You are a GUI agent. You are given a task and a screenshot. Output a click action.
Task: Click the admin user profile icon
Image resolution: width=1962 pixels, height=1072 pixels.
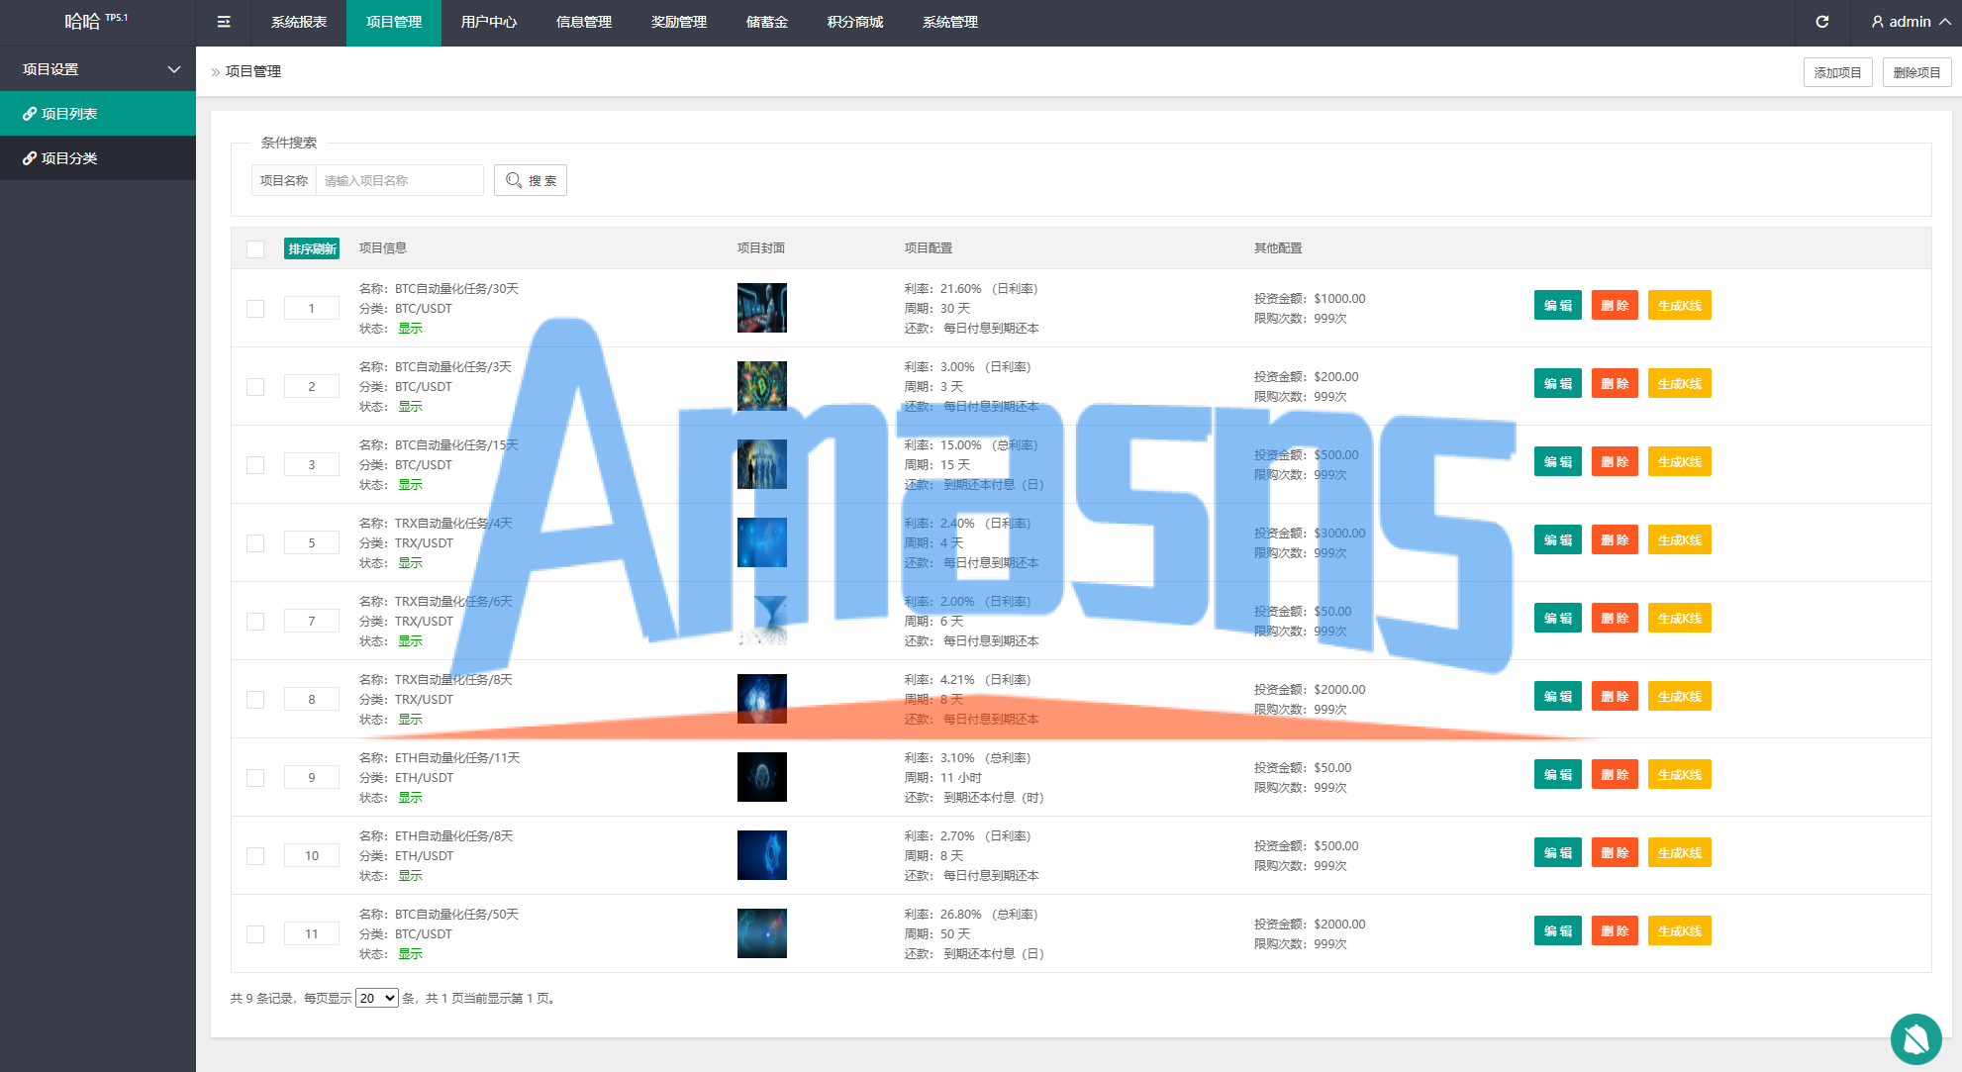click(x=1877, y=22)
